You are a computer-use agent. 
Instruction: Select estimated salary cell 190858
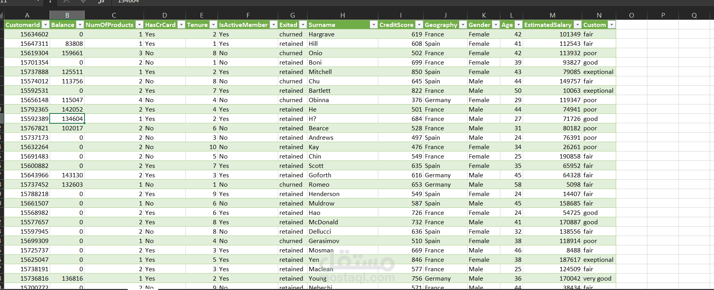click(x=552, y=156)
